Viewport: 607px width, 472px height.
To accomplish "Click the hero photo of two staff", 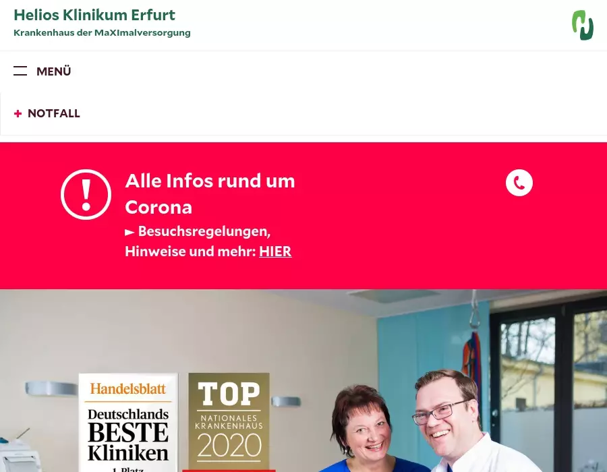I will 303,381.
